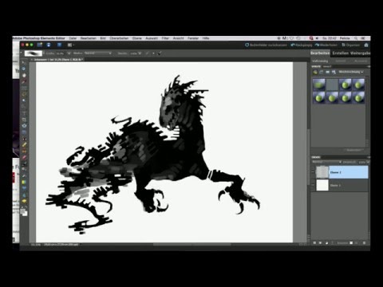Click the Rückgängig undo arrow icon
The image size is (383, 287).
tap(293, 45)
